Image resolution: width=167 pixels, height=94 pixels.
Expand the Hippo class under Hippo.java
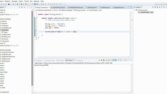click(x=0, y=32)
